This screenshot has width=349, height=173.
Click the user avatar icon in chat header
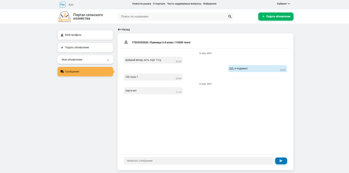126,42
